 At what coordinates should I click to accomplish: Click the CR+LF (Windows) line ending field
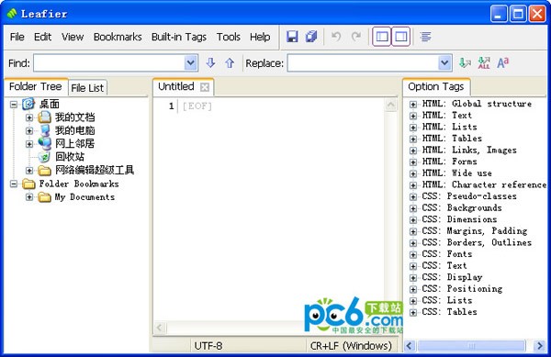(351, 346)
